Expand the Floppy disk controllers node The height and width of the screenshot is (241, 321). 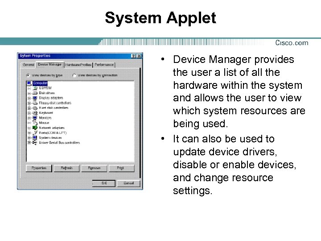pyautogui.click(x=29, y=103)
